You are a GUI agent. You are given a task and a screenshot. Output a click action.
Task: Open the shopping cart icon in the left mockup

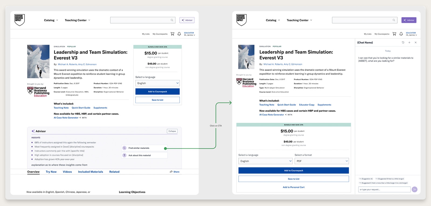172,34
